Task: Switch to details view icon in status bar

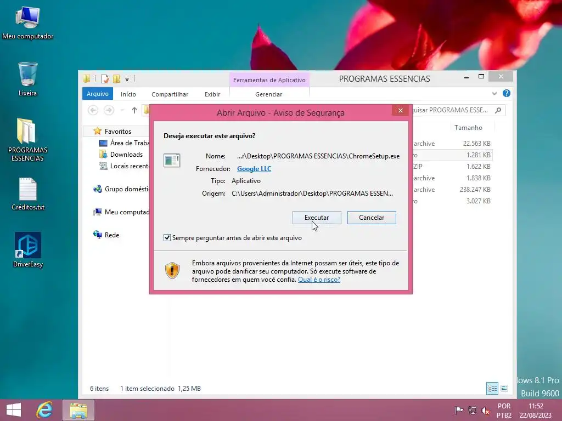Action: 492,389
